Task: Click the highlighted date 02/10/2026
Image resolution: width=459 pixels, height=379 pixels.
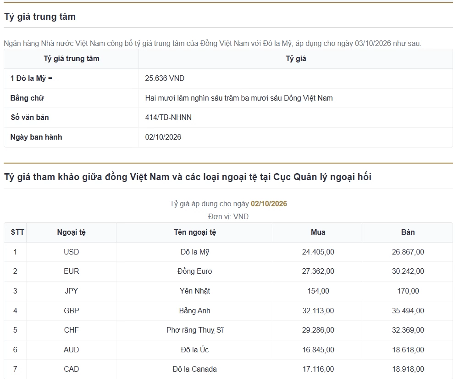Action: coord(269,204)
